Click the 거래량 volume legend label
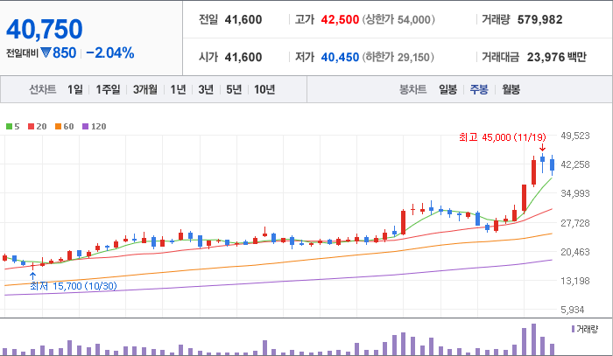 [588, 329]
